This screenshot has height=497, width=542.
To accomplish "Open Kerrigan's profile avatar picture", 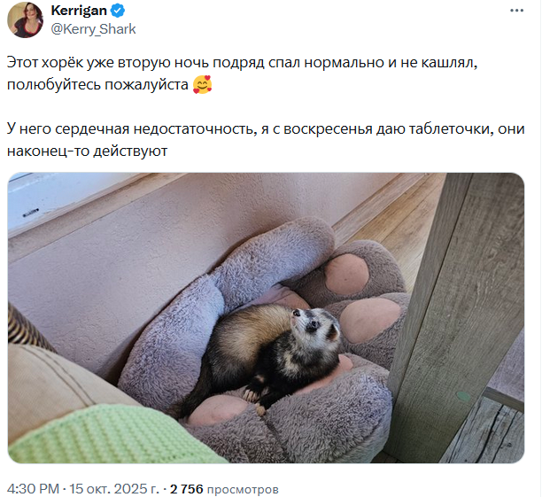I will [x=25, y=19].
